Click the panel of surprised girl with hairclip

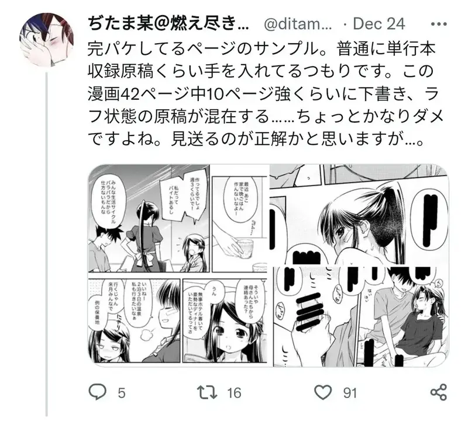(225, 321)
